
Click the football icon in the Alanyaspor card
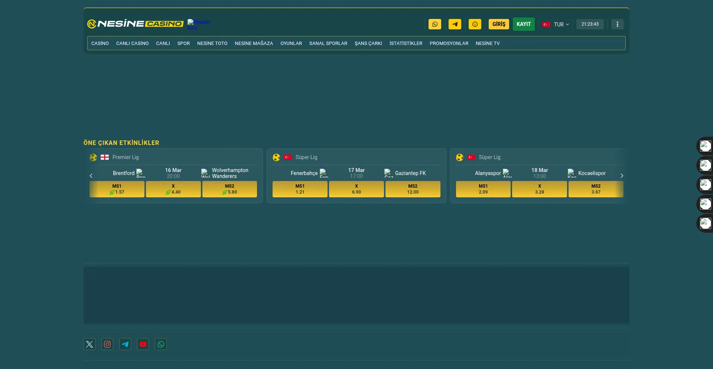coord(460,157)
